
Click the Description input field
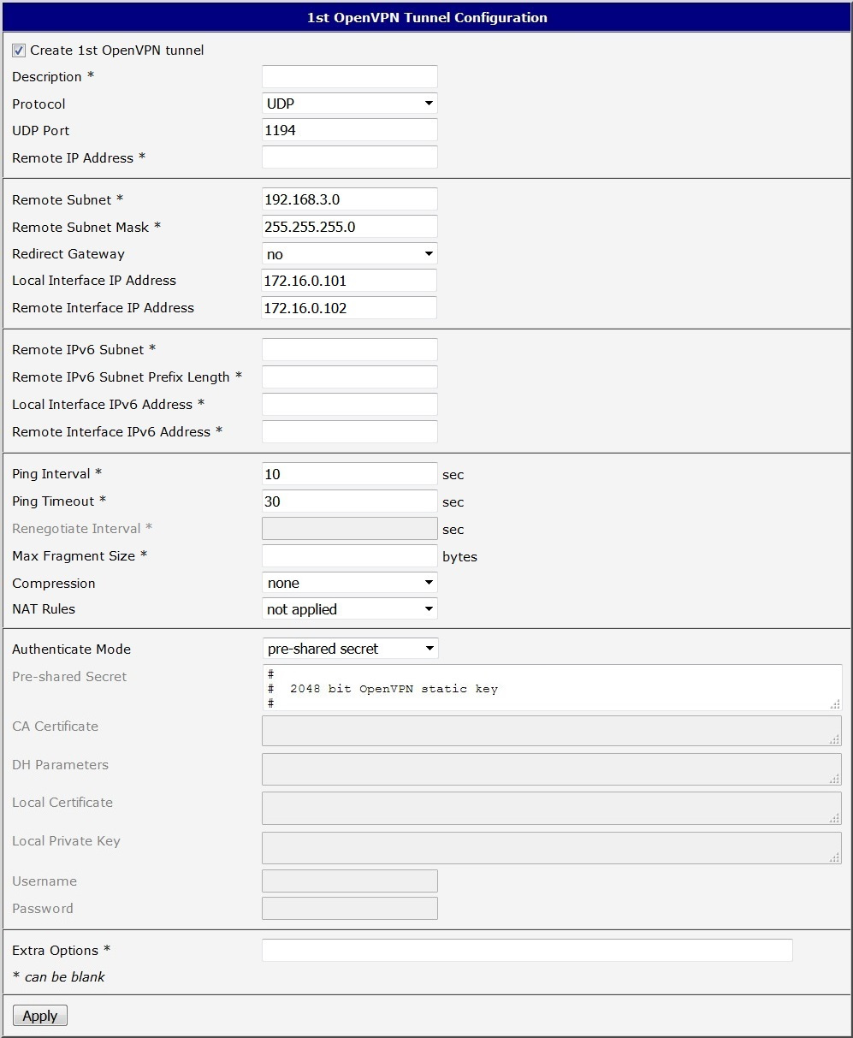(x=349, y=76)
